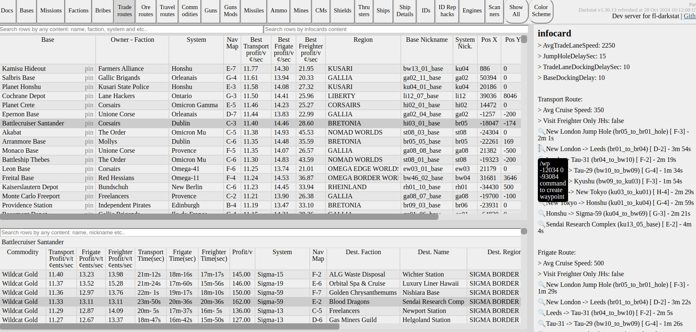Click magnifier beside Sendai Research Complex step
This screenshot has width=696, height=332.
coord(542,224)
